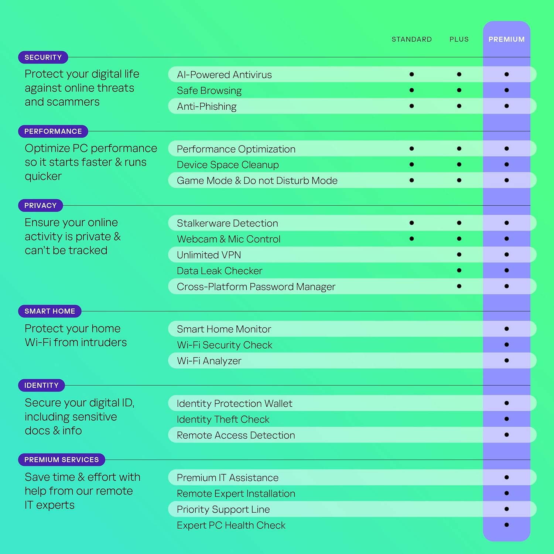Open the PRIVACY category badge
This screenshot has width=554, height=554.
coord(41,205)
